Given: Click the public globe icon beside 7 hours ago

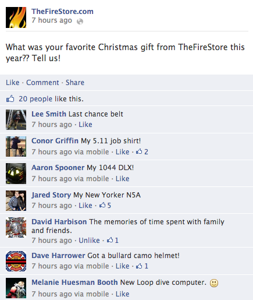Looking at the screenshot, I should point(80,22).
